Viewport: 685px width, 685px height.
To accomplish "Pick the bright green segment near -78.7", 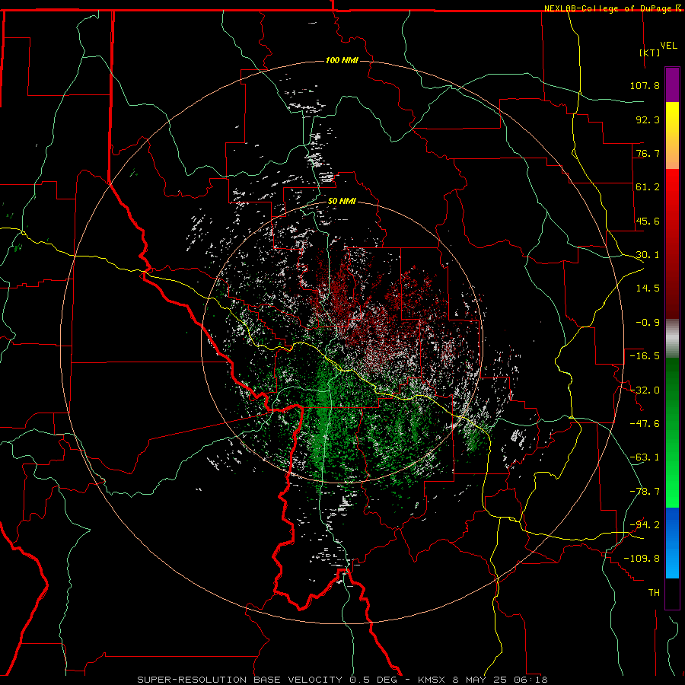I will point(672,492).
